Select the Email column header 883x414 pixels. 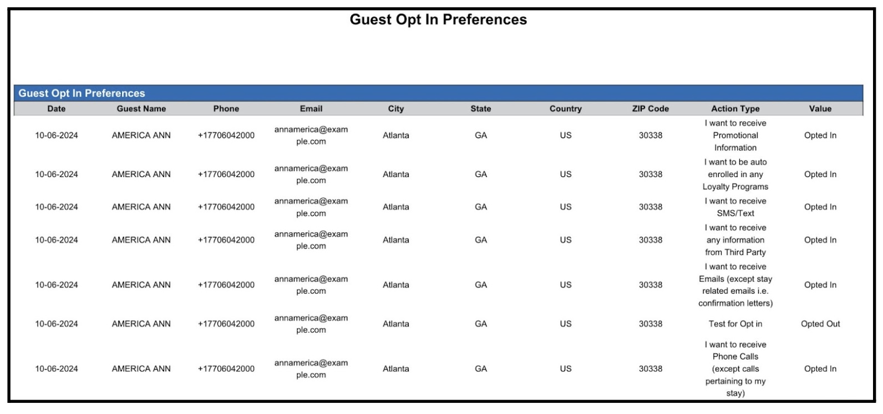[x=311, y=109]
